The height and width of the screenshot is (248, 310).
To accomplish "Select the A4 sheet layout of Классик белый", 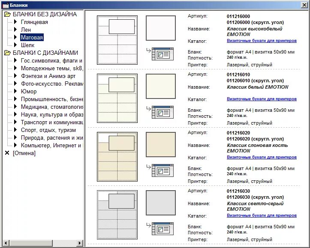I will point(117,99).
